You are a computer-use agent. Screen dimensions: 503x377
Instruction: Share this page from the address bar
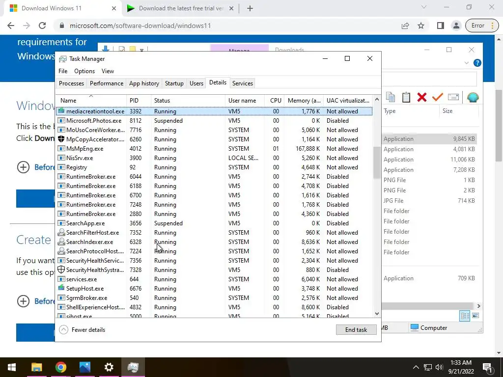[405, 26]
